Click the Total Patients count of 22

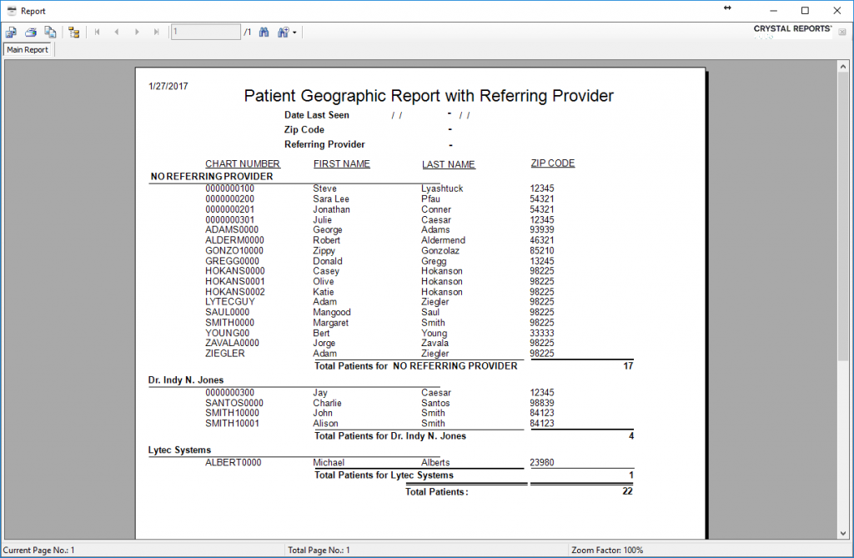(628, 491)
